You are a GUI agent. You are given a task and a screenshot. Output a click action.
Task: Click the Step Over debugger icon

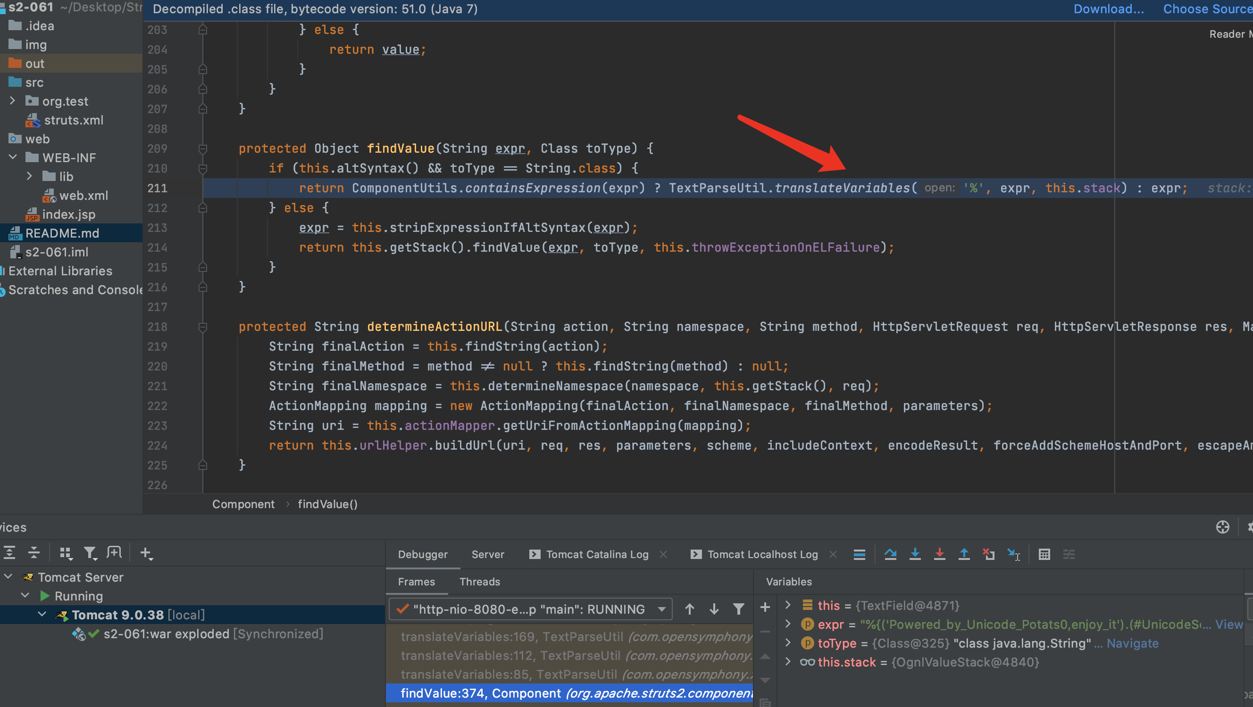891,554
